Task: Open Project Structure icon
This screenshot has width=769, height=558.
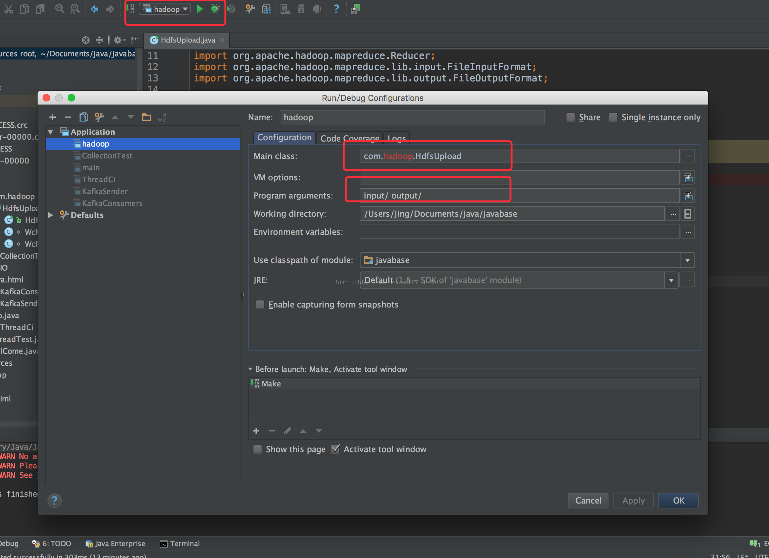Action: [x=266, y=9]
